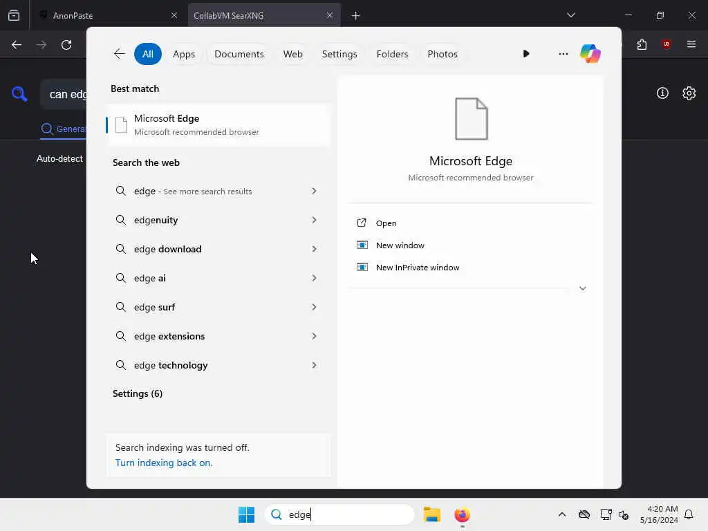Select the All search filter
The height and width of the screenshot is (531, 708).
tap(148, 54)
